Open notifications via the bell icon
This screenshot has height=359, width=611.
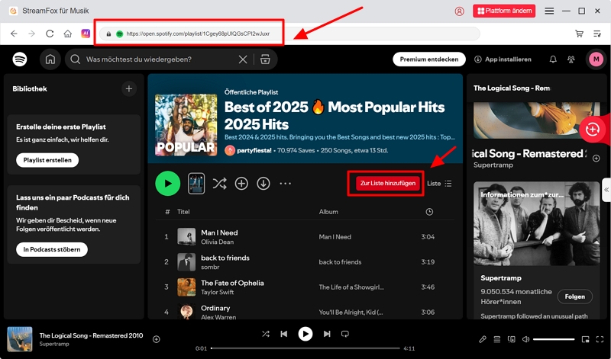point(553,59)
